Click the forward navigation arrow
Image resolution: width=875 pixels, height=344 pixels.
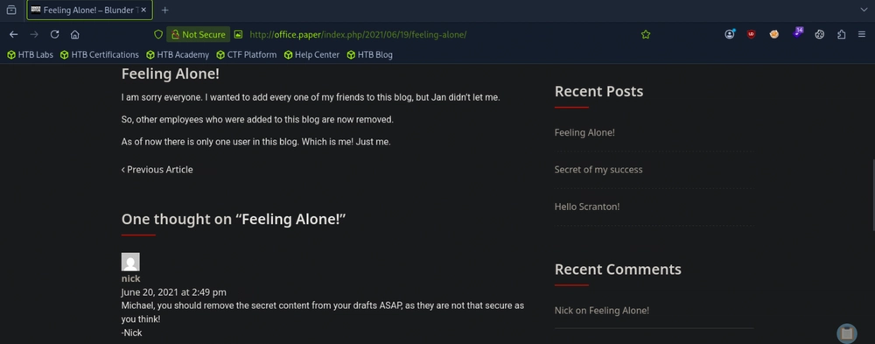pos(34,35)
